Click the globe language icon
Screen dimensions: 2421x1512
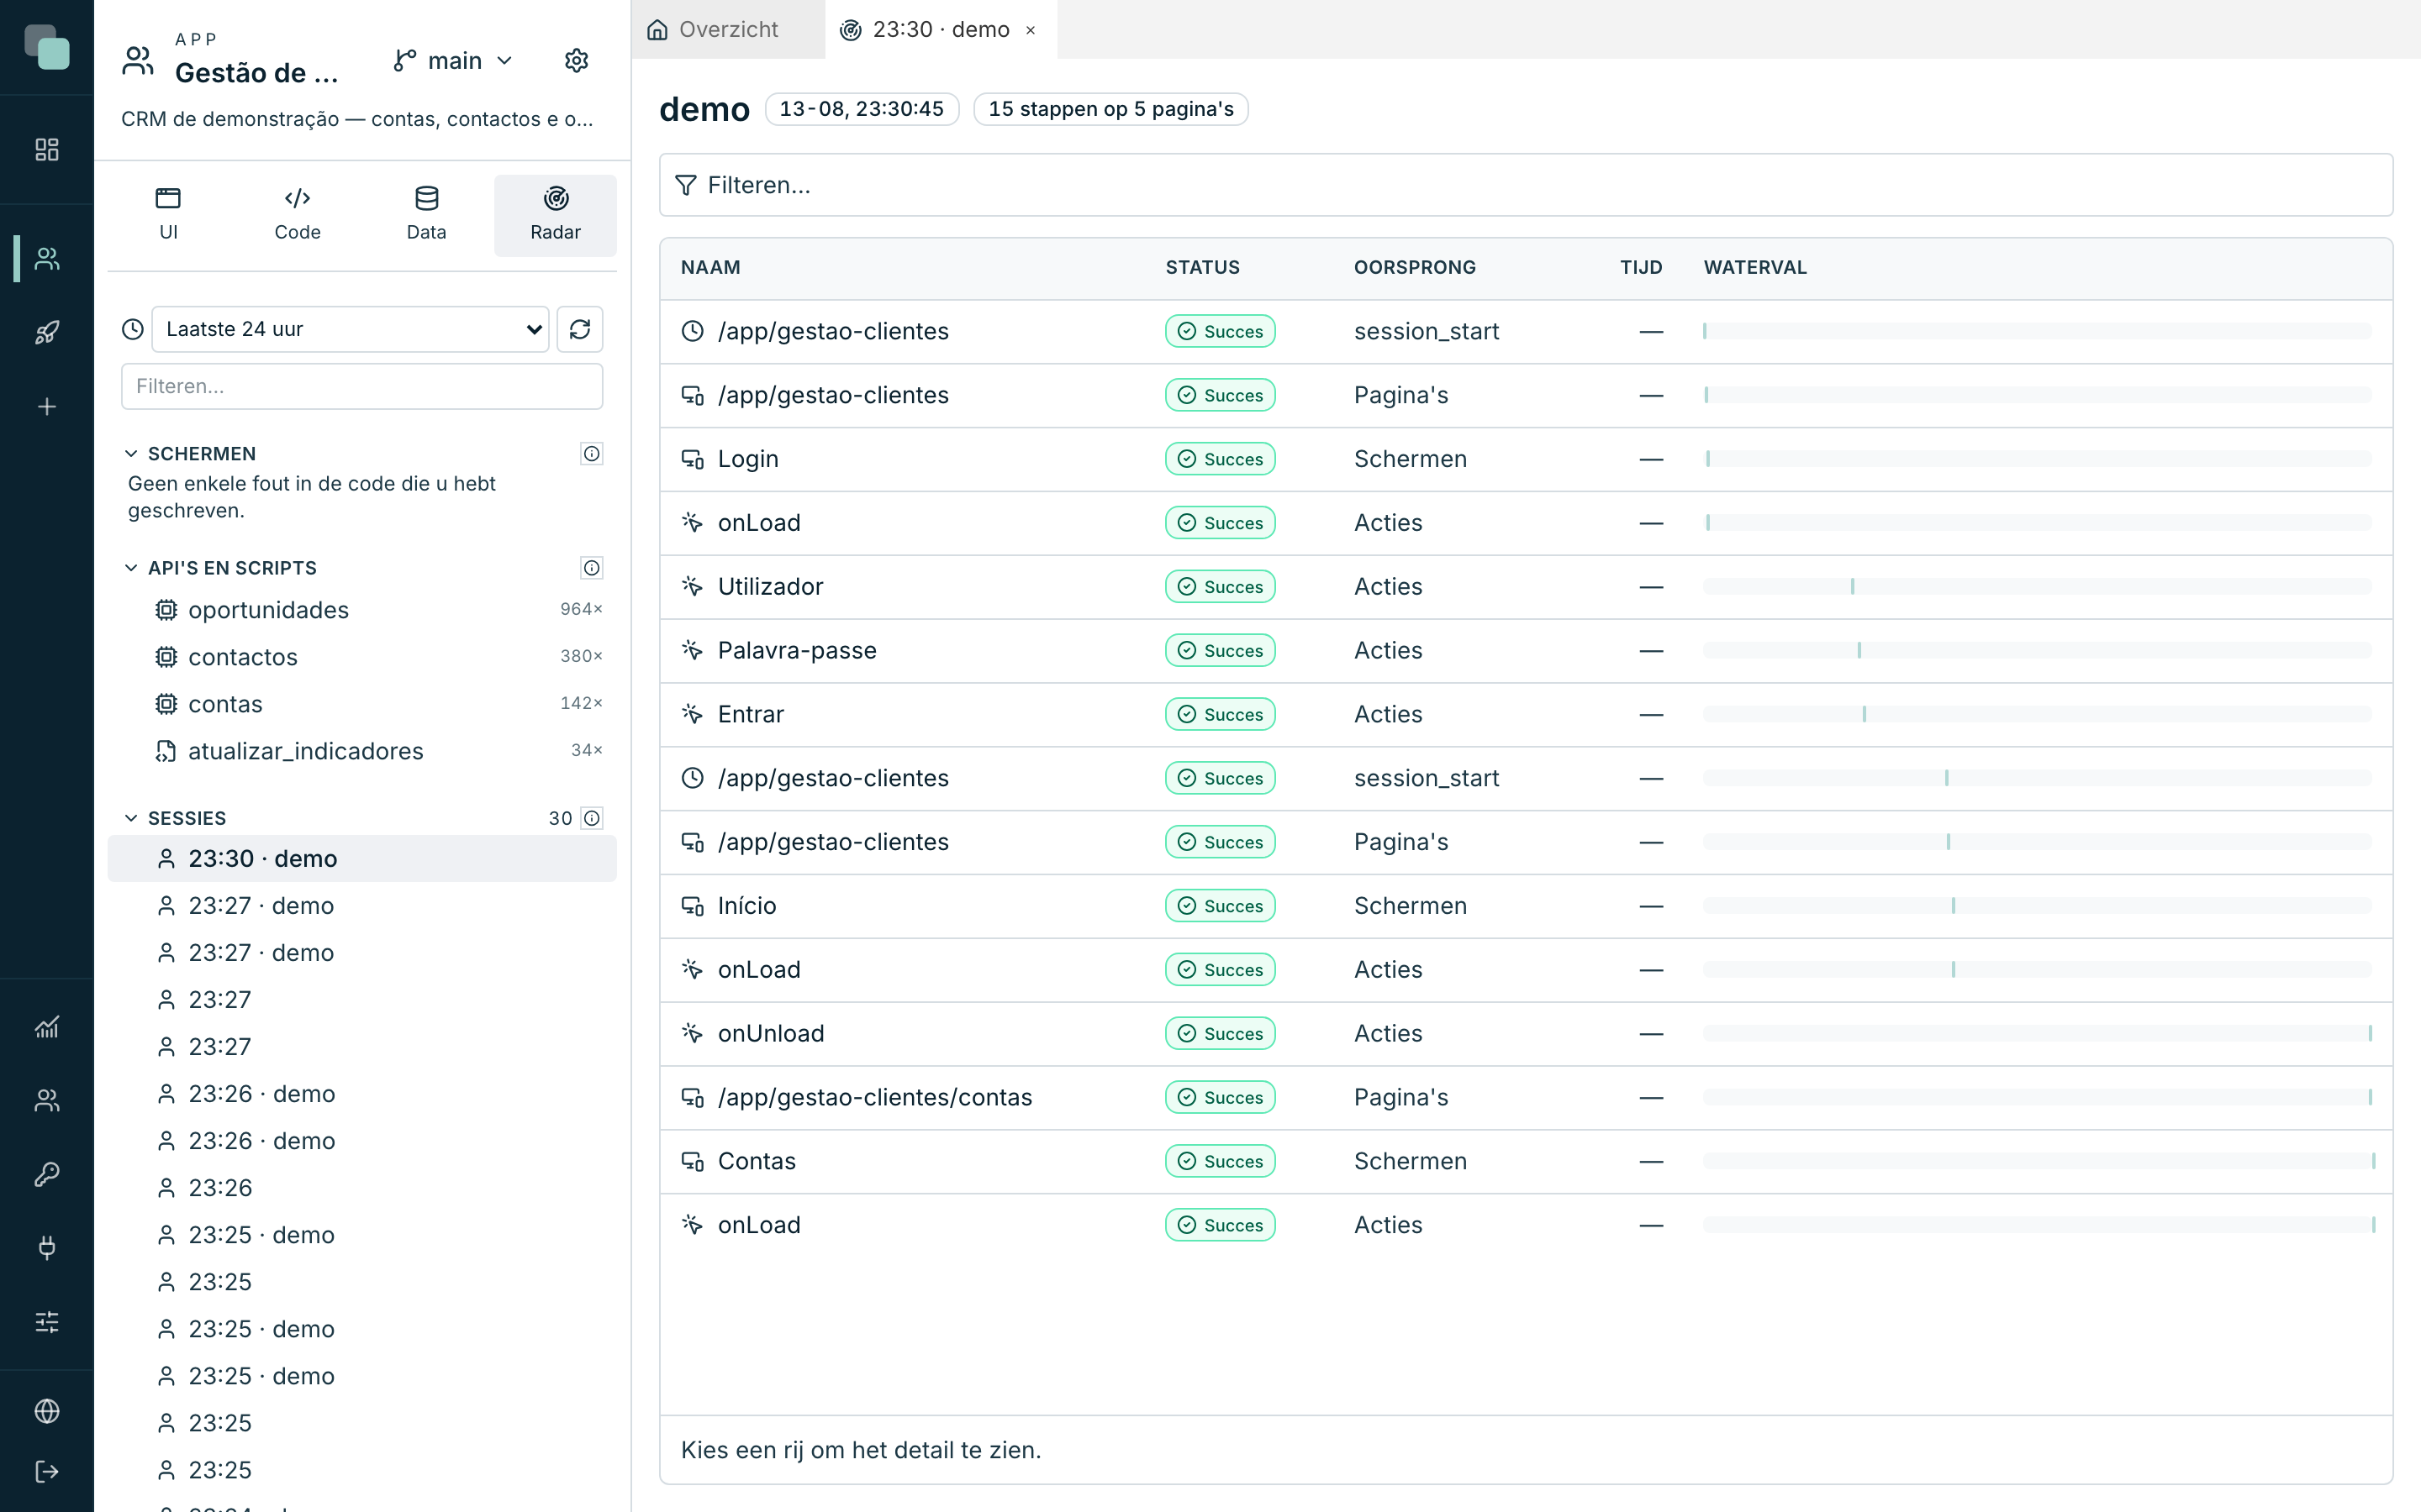[x=47, y=1411]
